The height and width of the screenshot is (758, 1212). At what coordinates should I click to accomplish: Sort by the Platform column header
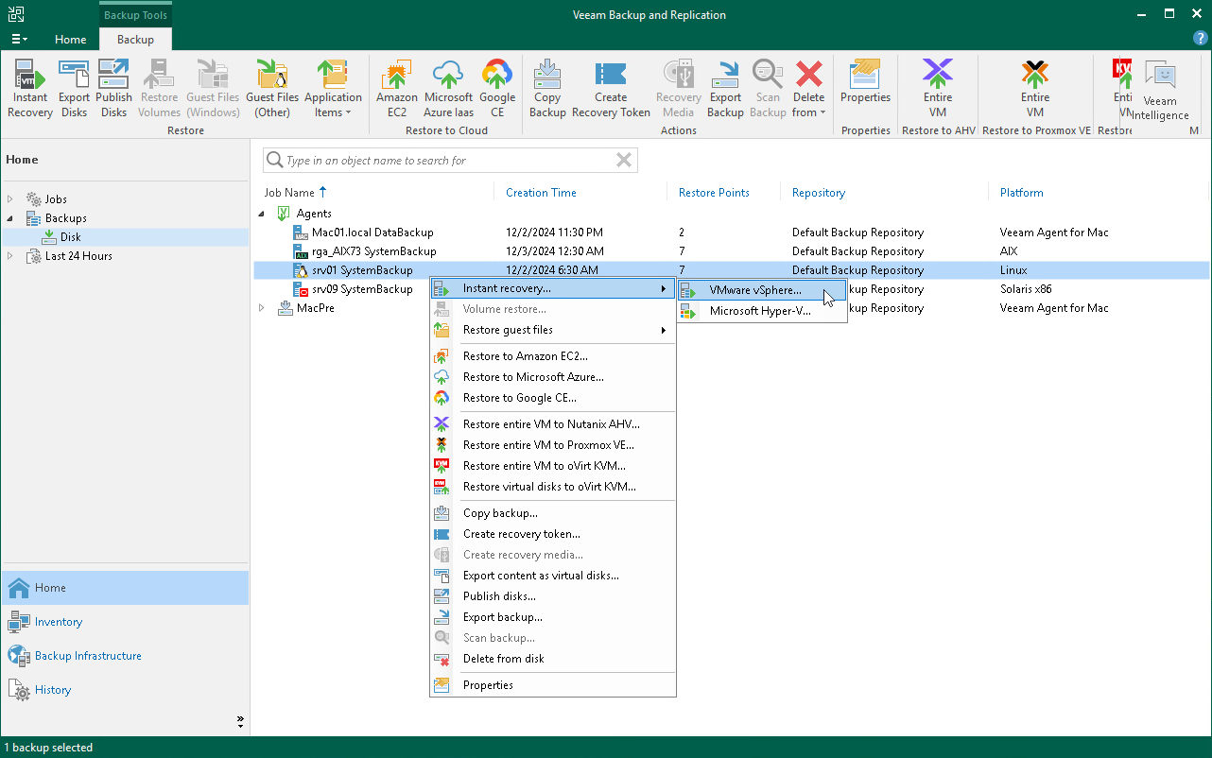coord(1022,193)
